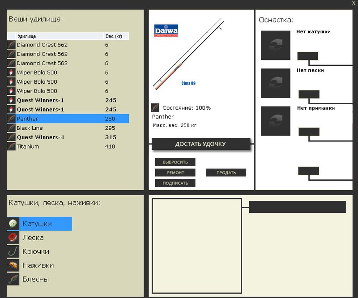Select the Panther rod row
This screenshot has width=358, height=298.
[x=68, y=119]
